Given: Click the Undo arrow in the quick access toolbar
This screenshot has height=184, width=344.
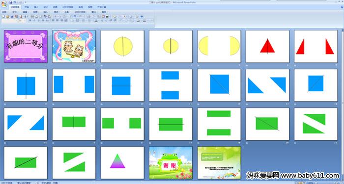Looking at the screenshot, I should [14, 2].
